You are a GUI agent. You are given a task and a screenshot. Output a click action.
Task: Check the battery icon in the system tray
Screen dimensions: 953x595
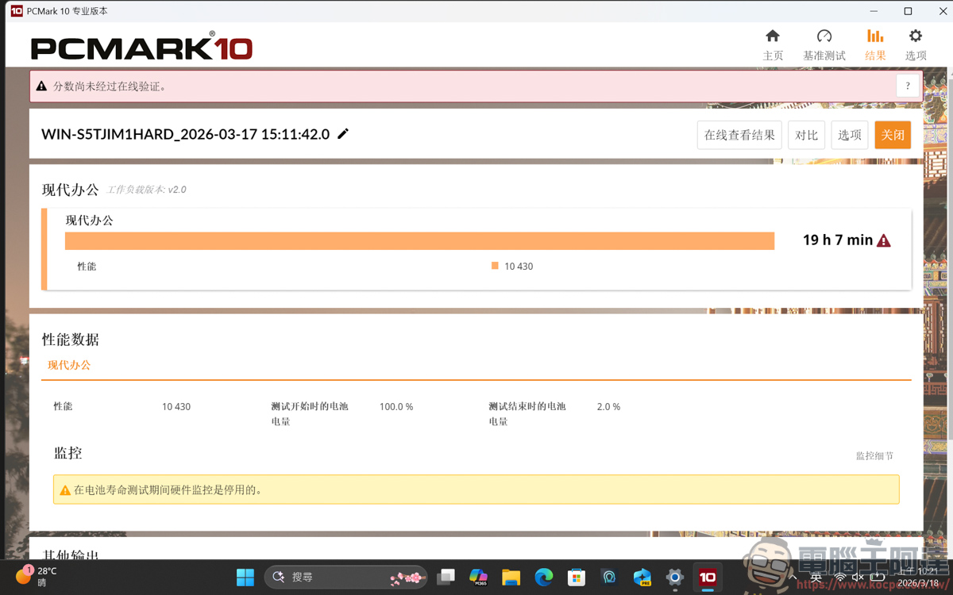coord(876,576)
